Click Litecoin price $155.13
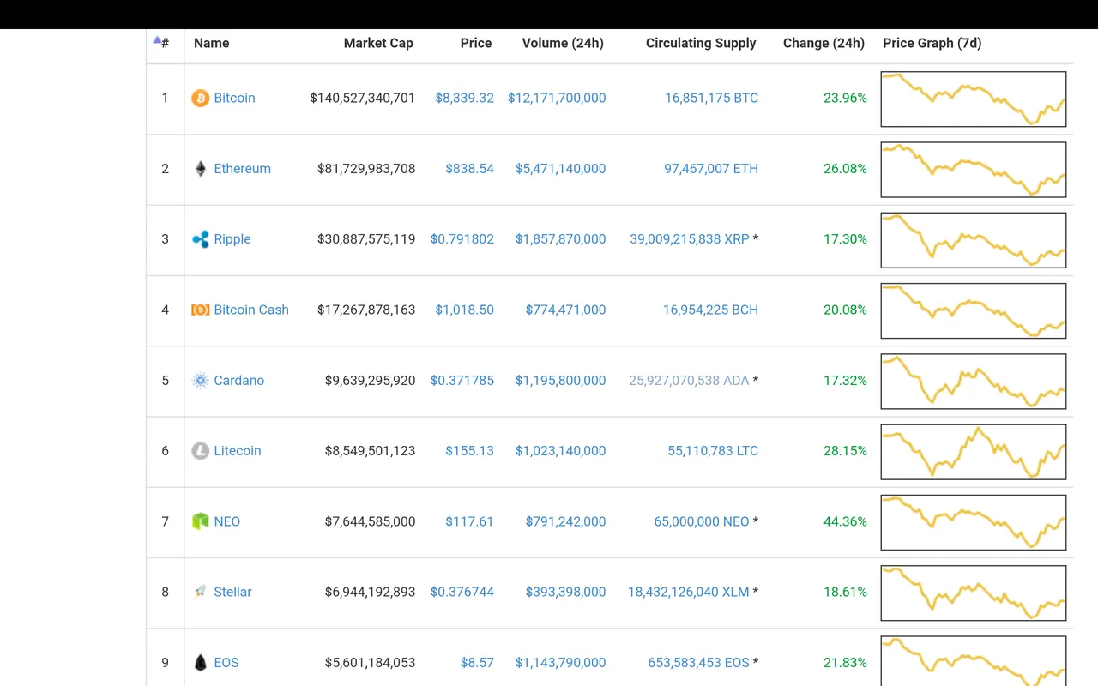This screenshot has width=1098, height=686. (469, 451)
